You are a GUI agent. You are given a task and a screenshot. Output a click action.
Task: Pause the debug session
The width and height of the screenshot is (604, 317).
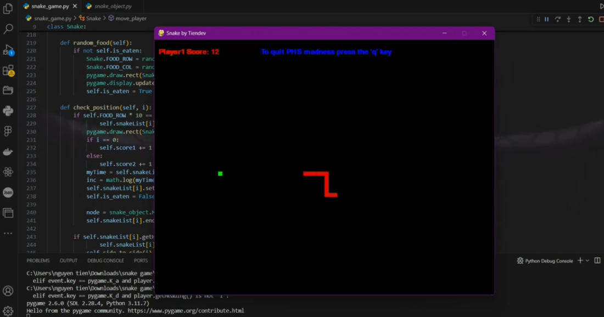coord(546,19)
